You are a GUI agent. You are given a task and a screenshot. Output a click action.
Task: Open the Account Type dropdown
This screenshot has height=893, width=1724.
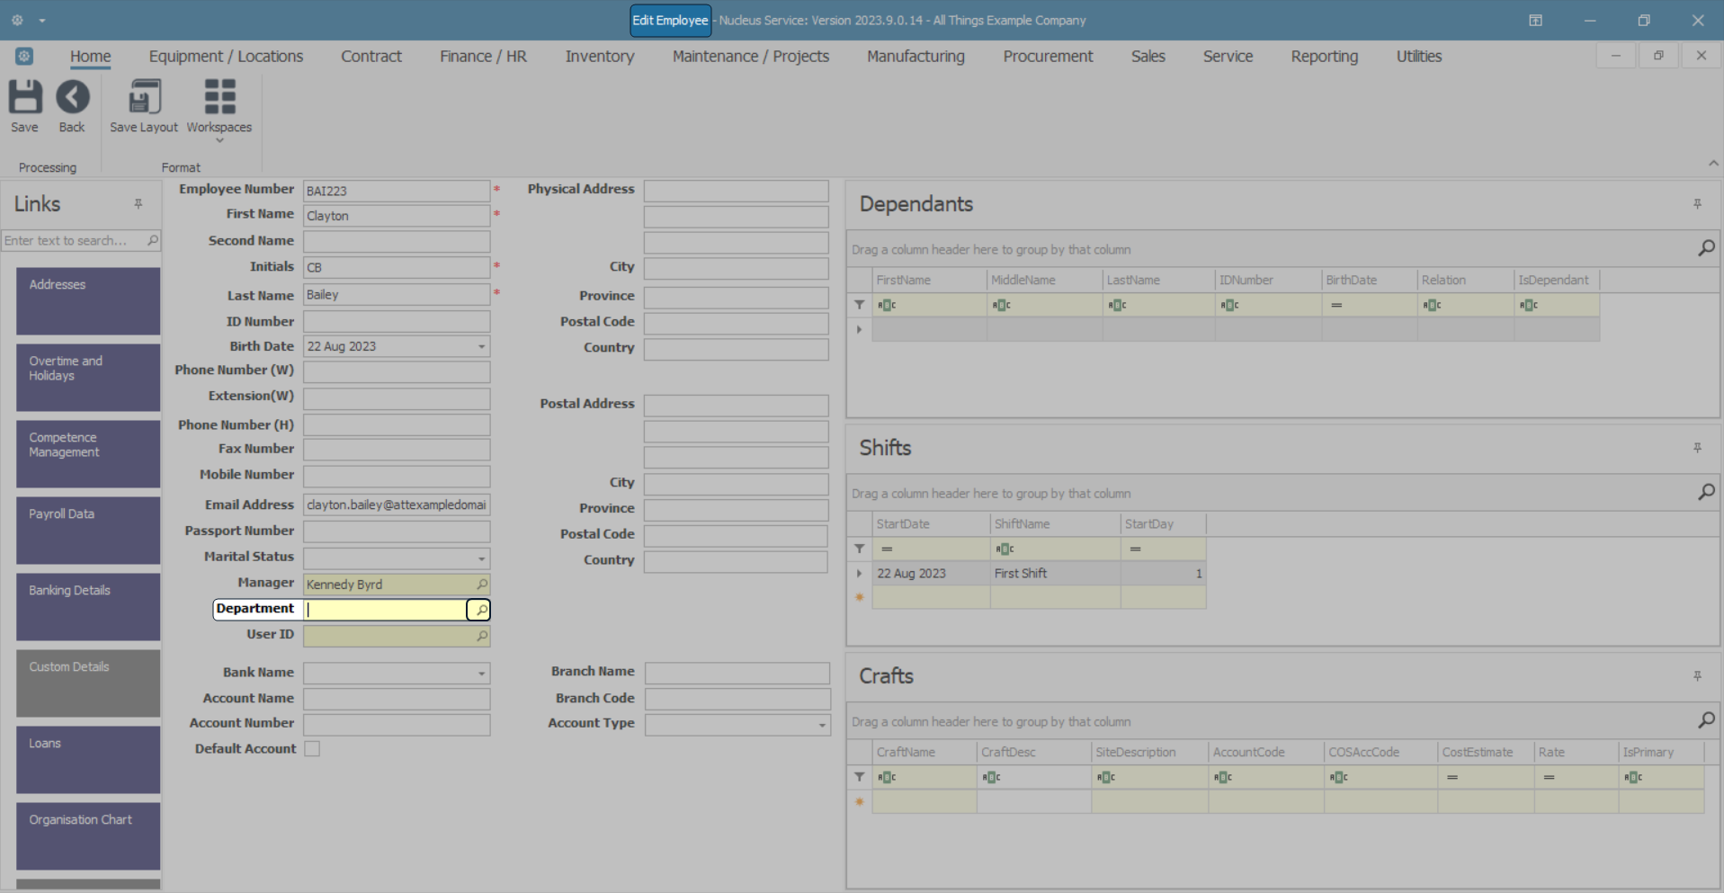pyautogui.click(x=822, y=725)
